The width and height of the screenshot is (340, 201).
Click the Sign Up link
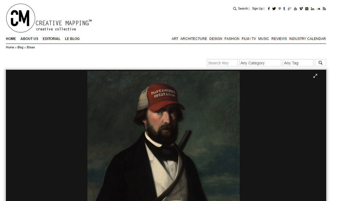coord(257,9)
